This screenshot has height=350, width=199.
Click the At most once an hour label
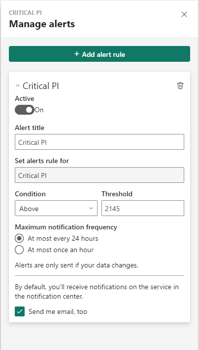[x=61, y=250]
